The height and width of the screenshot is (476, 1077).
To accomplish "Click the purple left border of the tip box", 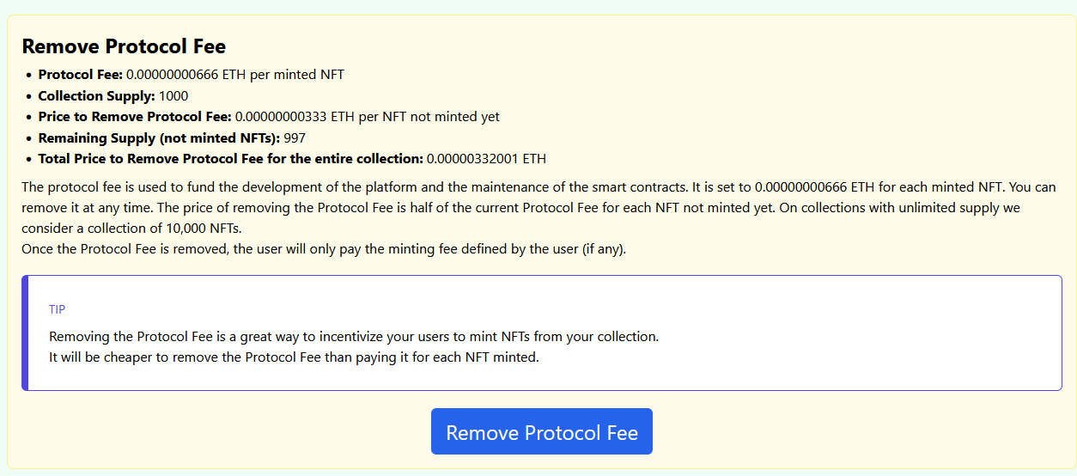I will [x=25, y=333].
